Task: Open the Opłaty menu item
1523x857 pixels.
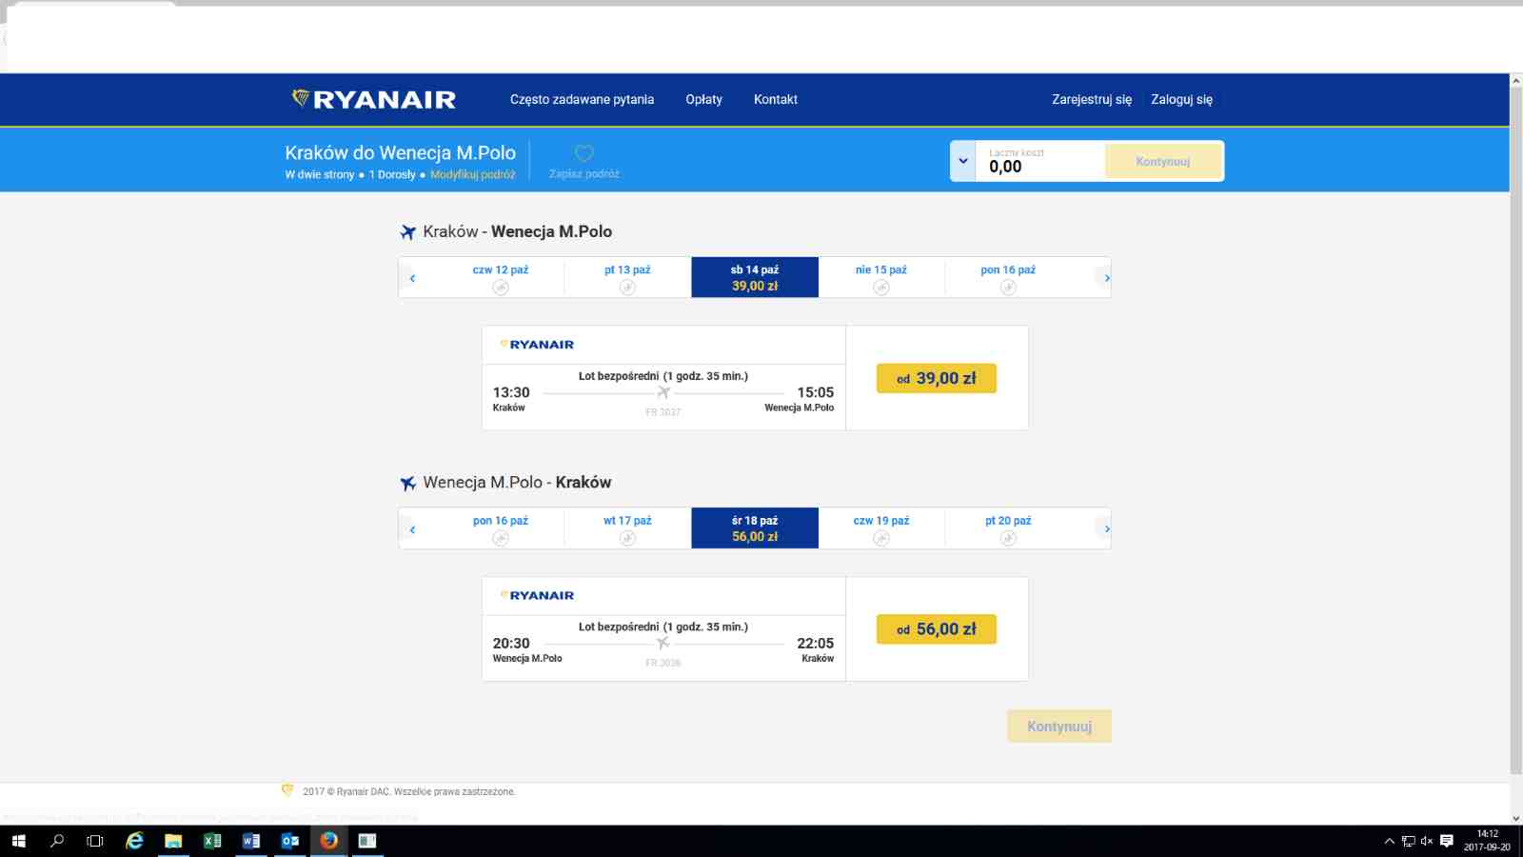Action: pyautogui.click(x=704, y=99)
